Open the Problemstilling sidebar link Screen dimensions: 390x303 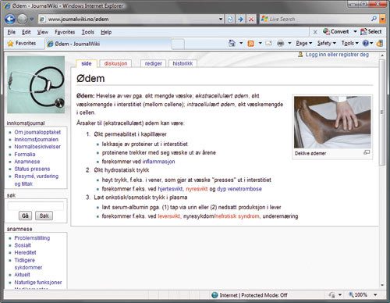[x=32, y=238]
